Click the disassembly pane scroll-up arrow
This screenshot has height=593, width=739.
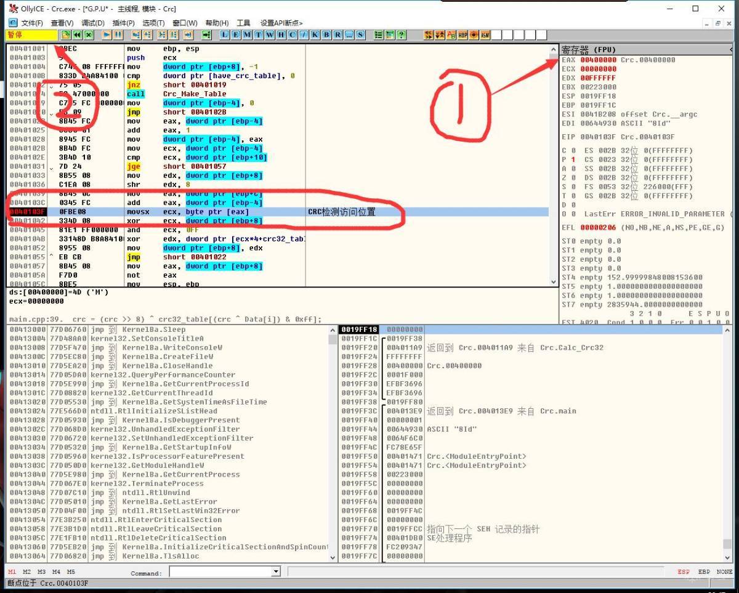554,49
